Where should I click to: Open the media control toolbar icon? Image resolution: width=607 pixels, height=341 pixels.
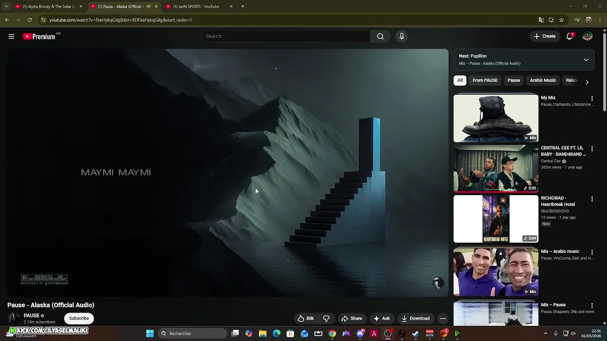coord(577,20)
